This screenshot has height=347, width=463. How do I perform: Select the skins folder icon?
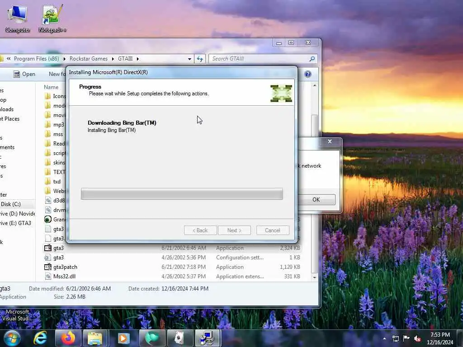47,162
